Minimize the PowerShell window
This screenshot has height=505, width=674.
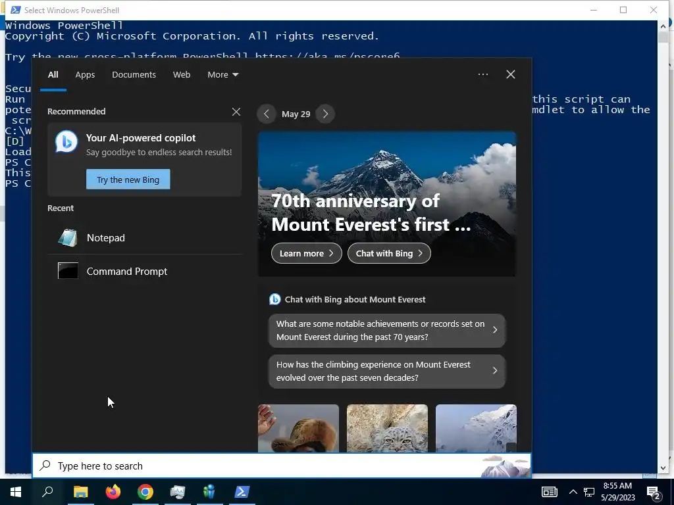(594, 10)
